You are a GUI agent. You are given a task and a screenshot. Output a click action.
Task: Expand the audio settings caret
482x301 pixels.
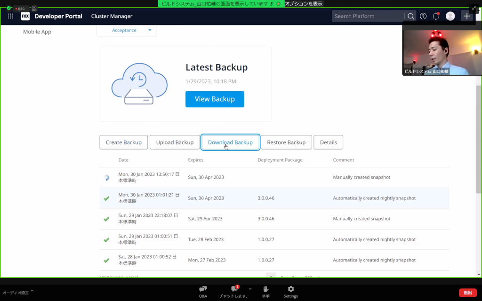32,292
